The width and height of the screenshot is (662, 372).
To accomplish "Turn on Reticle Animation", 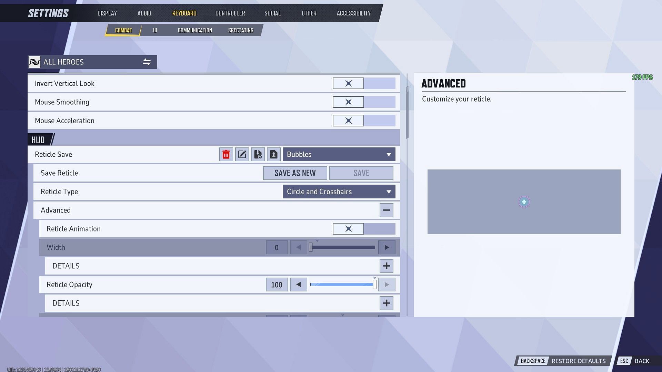I will tap(364, 229).
